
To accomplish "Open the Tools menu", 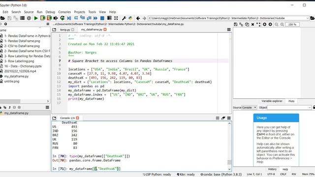I will click(x=92, y=12).
